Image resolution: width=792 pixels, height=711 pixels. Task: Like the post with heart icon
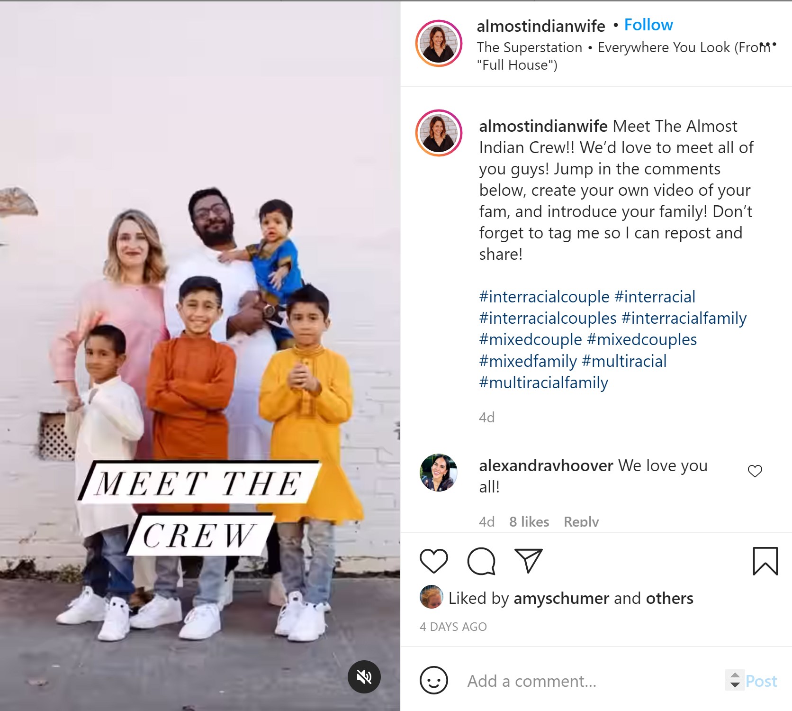coord(433,561)
